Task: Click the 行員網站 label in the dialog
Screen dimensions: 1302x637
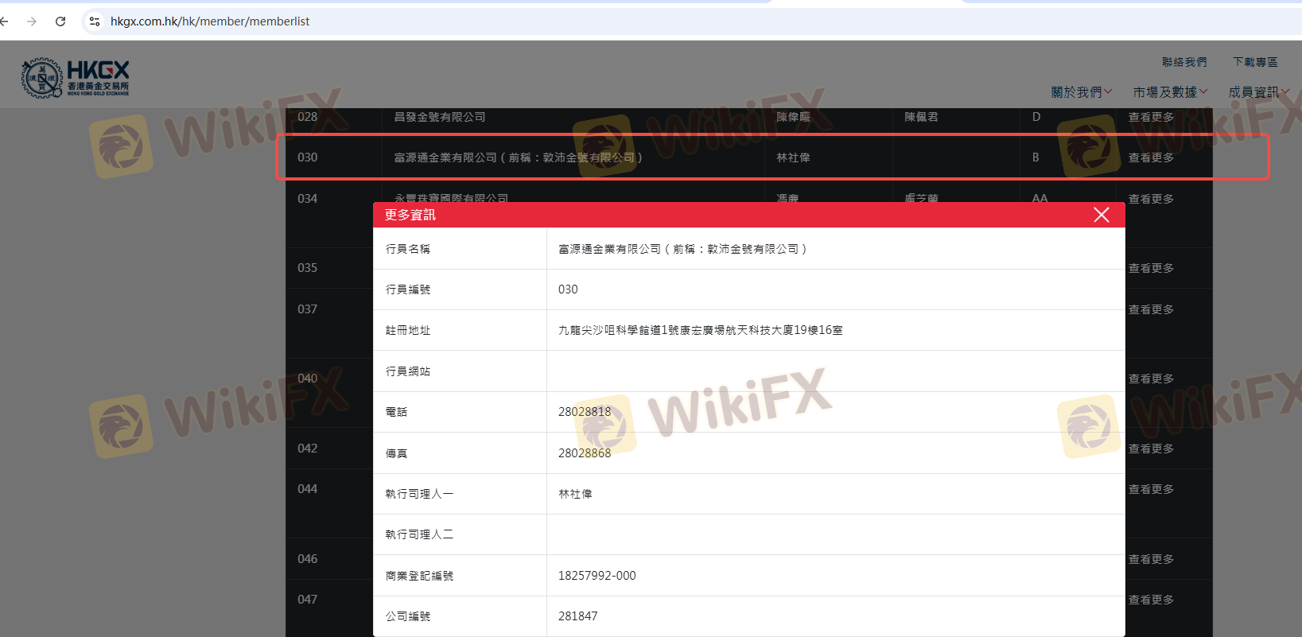Action: (408, 371)
